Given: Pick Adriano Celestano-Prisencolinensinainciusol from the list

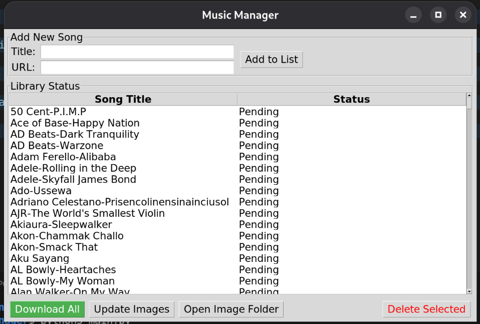Looking at the screenshot, I should (119, 202).
